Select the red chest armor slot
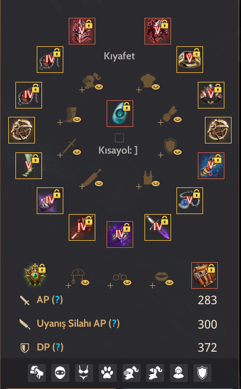The image size is (241, 389). 158,31
